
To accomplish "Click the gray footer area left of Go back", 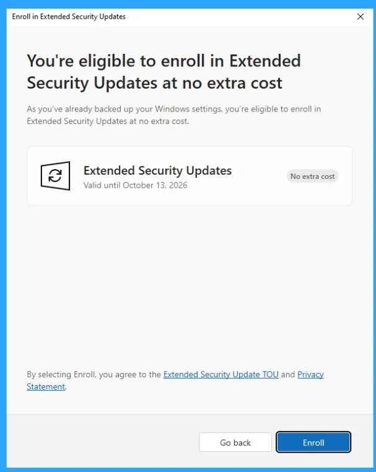I will click(x=99, y=443).
